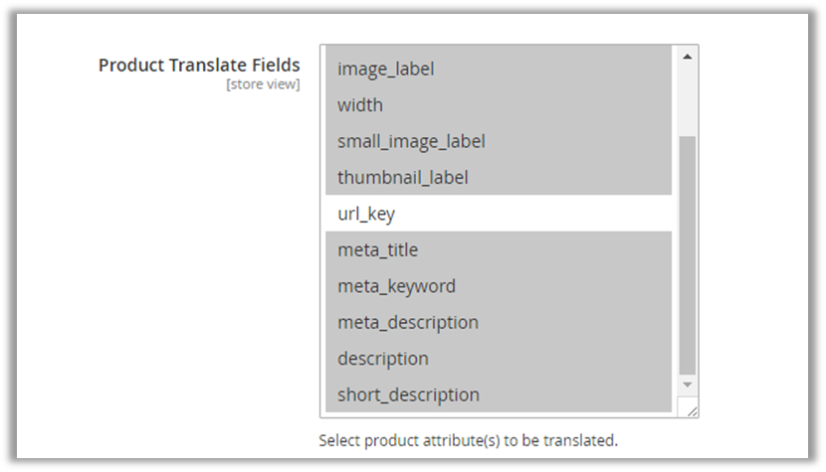Click the select product attributes hint text
Screen dimensions: 826x472
468,439
